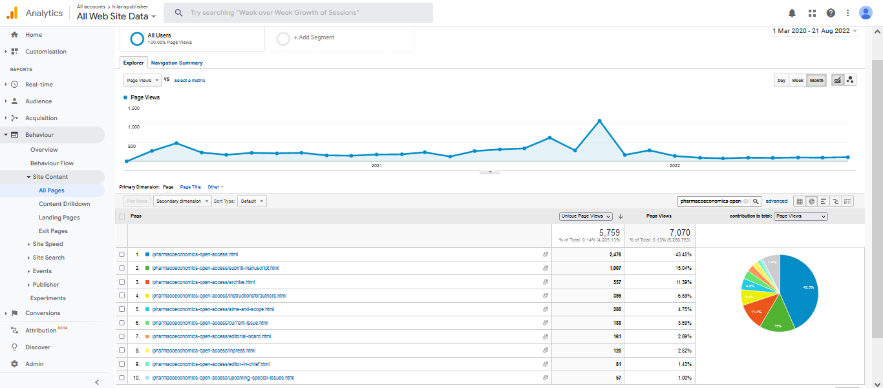
Task: Select the pivot table view icon
Action: click(847, 201)
